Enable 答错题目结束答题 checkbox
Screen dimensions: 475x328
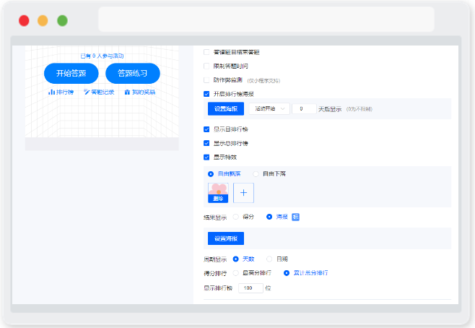tap(206, 52)
